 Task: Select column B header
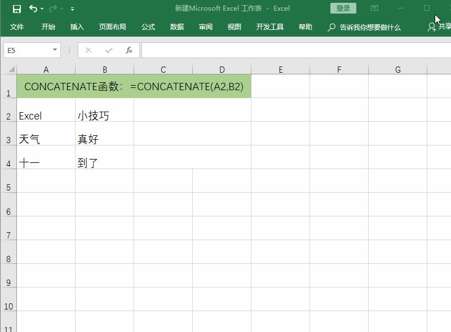tap(105, 70)
